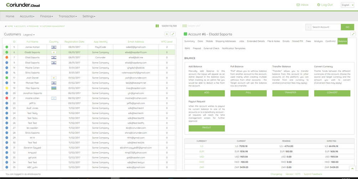
Task: Click the Changelog footer link
Action: (276, 174)
